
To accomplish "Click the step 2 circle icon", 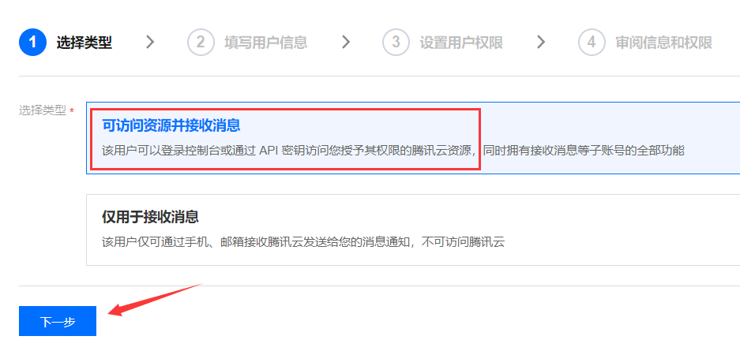I will pyautogui.click(x=201, y=43).
